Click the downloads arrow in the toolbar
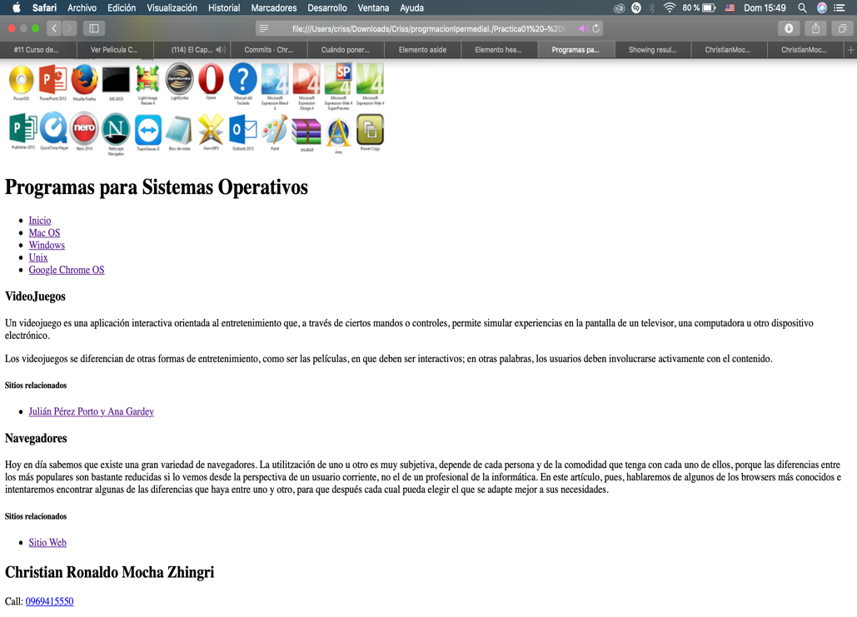 point(788,27)
